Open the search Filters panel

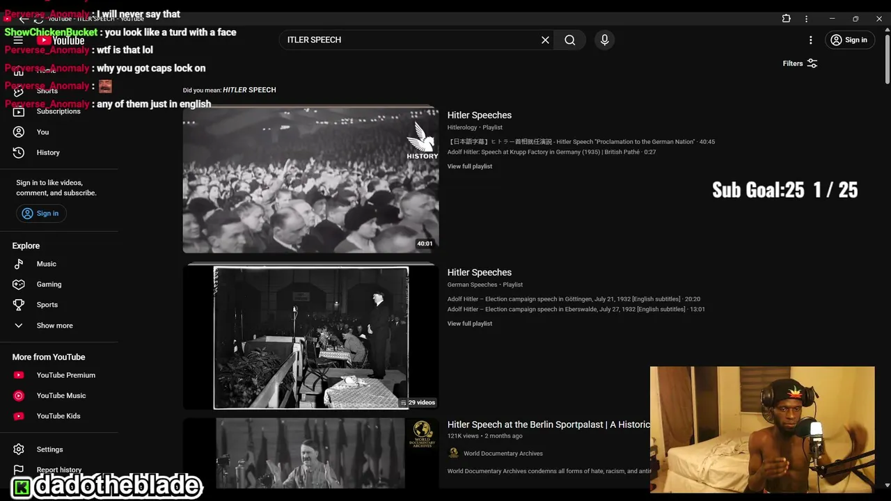click(x=800, y=63)
